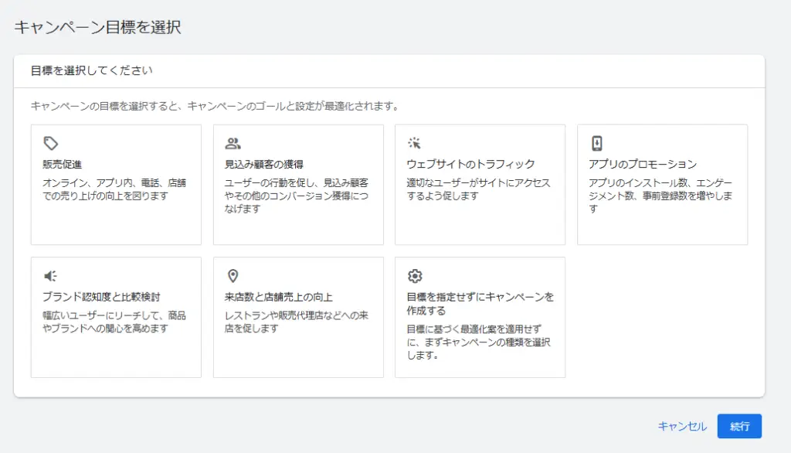Click the people icon on 見込み顧客の獲得 card

point(233,141)
